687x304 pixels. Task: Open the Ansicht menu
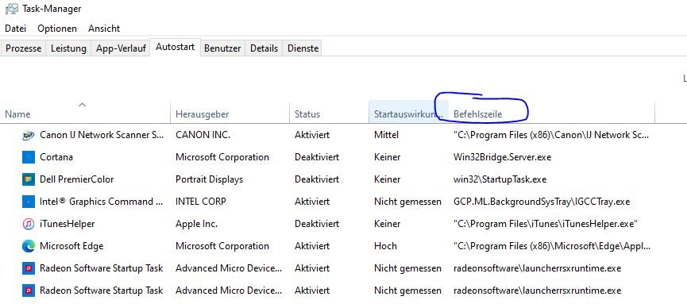[104, 29]
